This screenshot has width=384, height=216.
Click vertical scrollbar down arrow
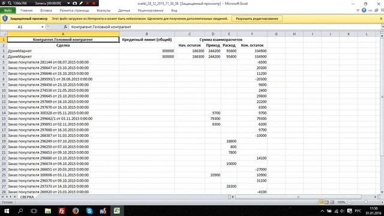[382, 192]
